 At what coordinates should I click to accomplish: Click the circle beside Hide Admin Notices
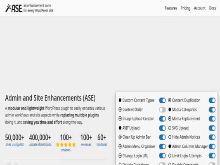[x=170, y=137]
